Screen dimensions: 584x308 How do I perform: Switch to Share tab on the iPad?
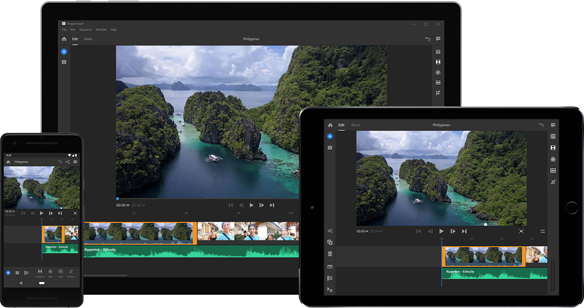356,125
